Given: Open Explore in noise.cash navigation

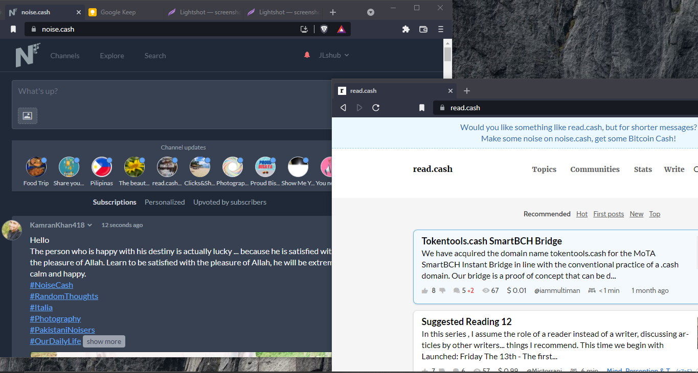Looking at the screenshot, I should point(112,56).
